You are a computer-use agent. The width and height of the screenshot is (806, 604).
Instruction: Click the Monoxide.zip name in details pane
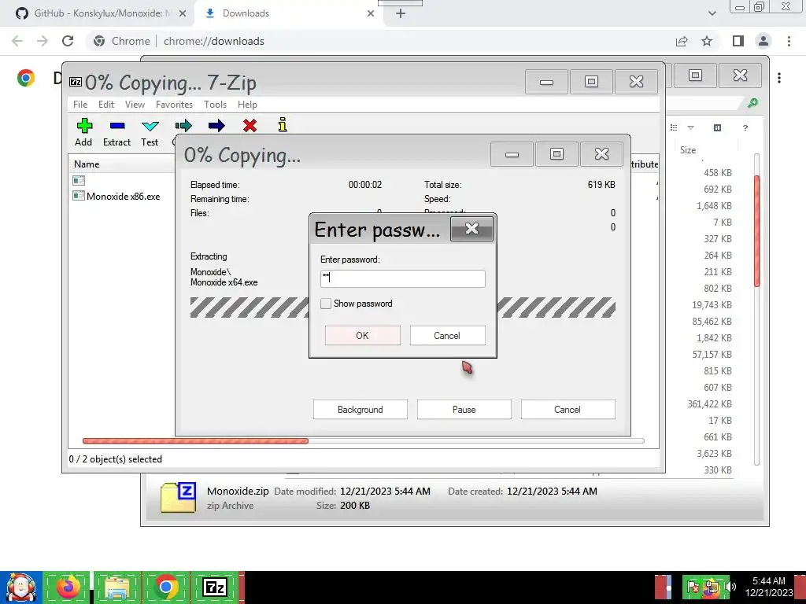point(238,491)
